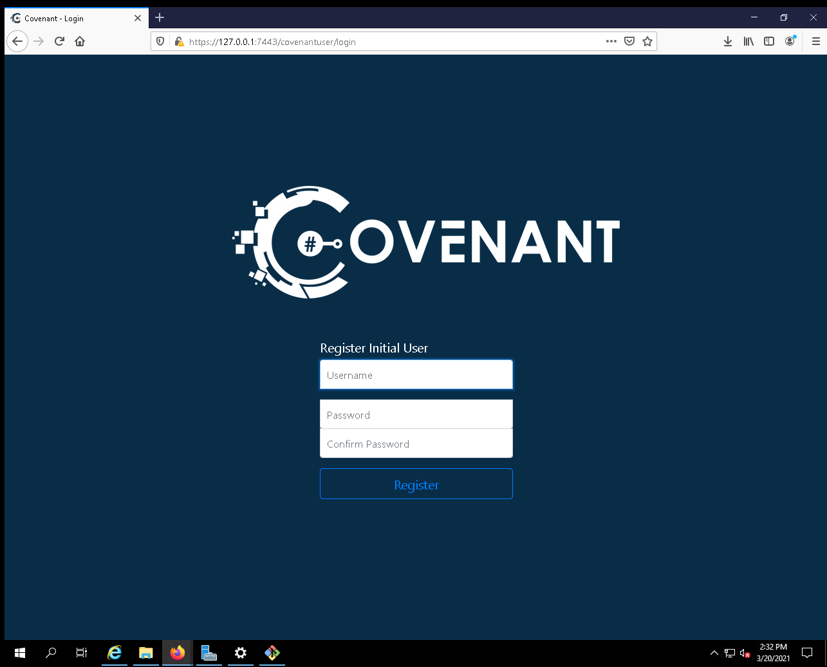Minimize the Firefox window

pyautogui.click(x=754, y=17)
